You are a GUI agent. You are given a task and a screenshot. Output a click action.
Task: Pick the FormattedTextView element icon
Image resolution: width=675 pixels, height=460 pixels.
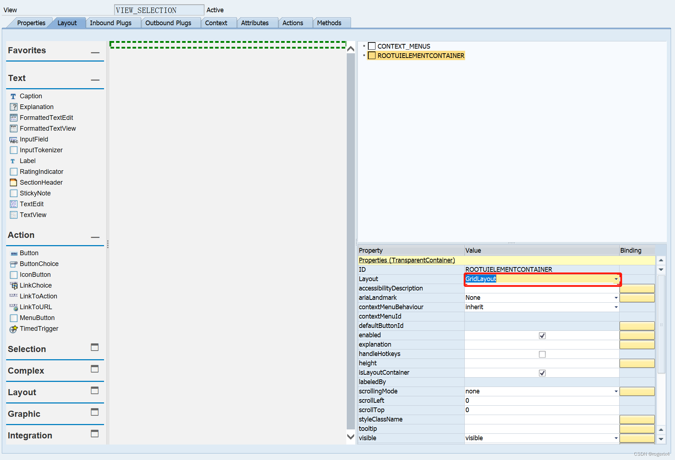pyautogui.click(x=13, y=128)
